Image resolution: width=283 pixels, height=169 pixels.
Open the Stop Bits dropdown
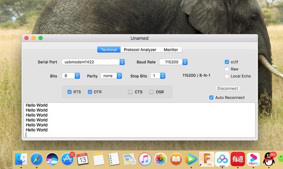pos(158,76)
